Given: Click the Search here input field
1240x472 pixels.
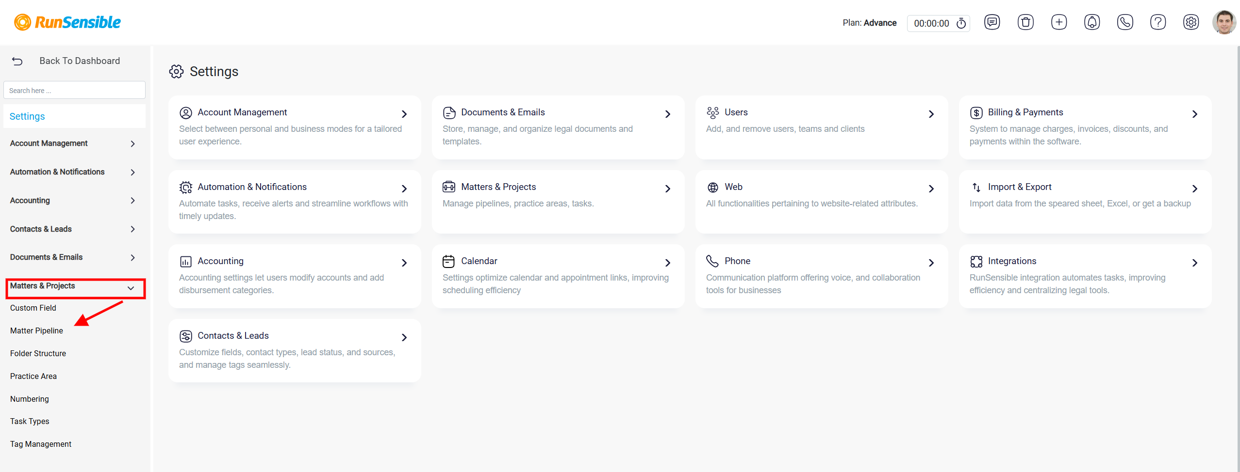Looking at the screenshot, I should (74, 90).
